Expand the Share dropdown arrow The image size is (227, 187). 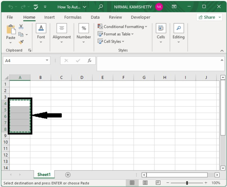tap(220, 17)
